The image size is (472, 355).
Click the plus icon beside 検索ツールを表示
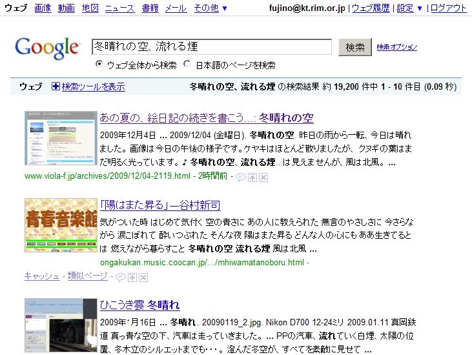tap(56, 86)
